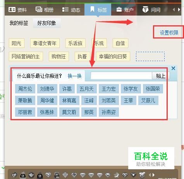The image size is (184, 179).
Task: Select the 网络营销的主 tag
Action: (x=26, y=56)
